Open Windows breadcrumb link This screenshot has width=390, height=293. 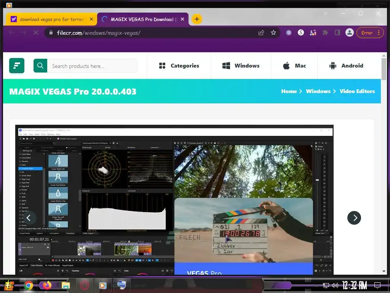coord(318,91)
